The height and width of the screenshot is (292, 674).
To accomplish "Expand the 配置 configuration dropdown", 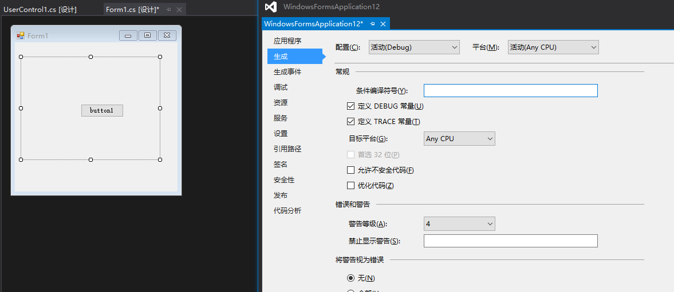I will tap(415, 47).
